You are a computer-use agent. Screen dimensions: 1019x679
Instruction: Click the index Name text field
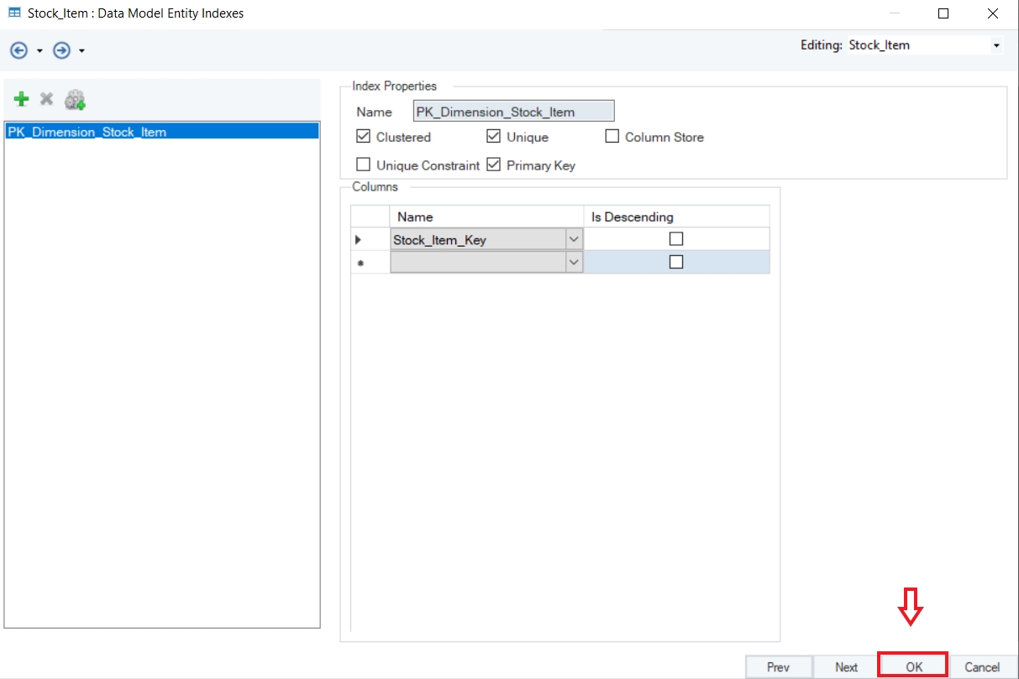coord(513,112)
